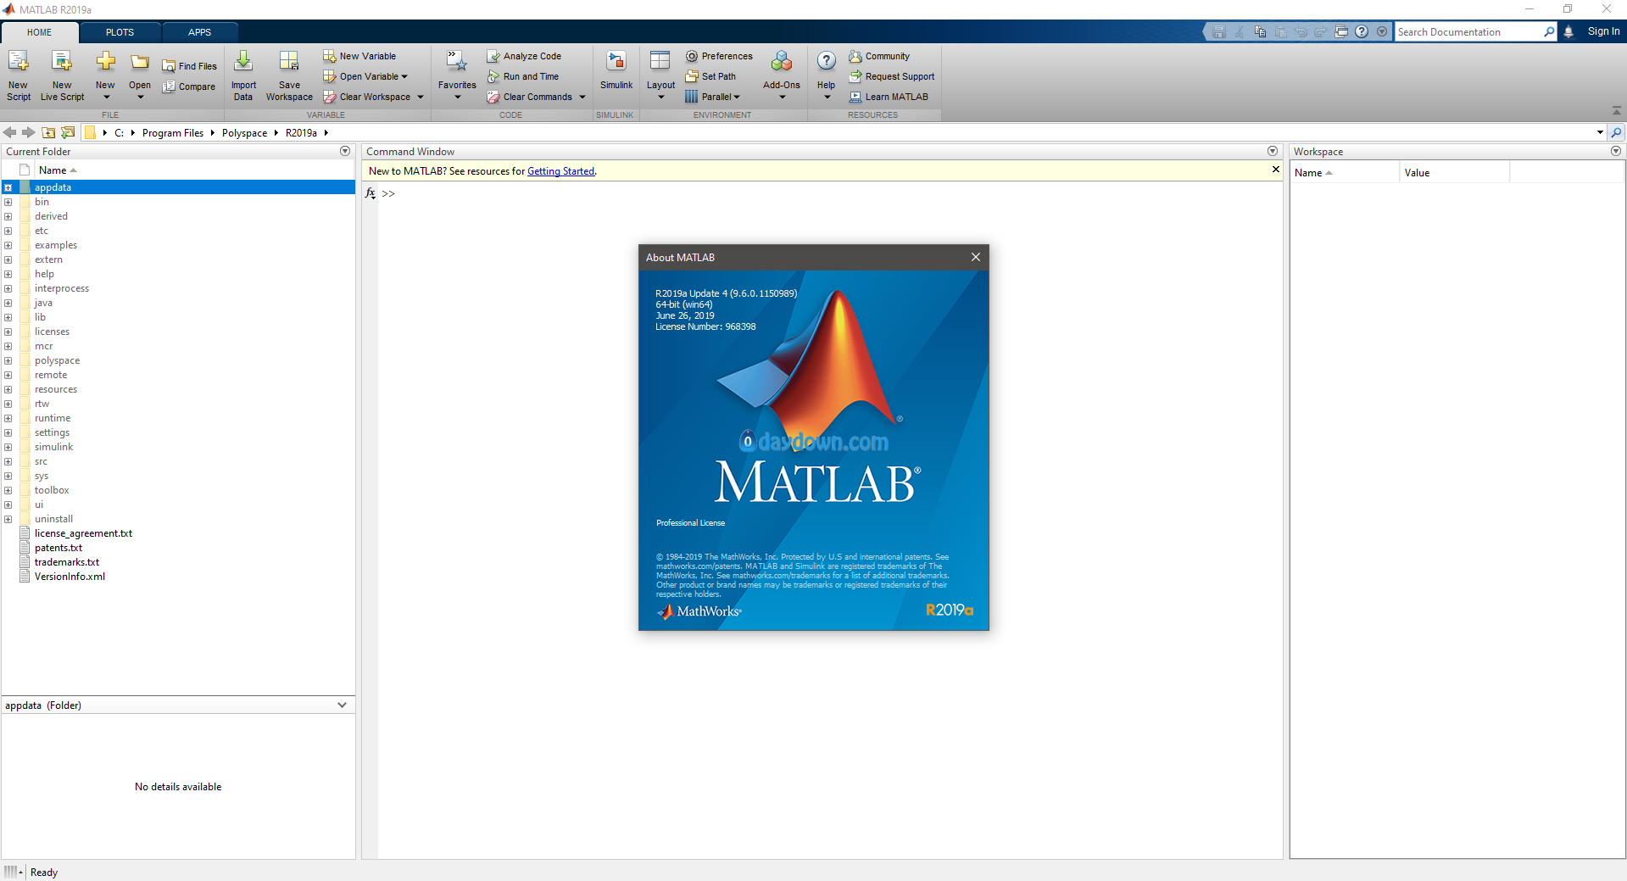1627x881 pixels.
Task: Switch to the HOME tab
Action: (x=40, y=32)
